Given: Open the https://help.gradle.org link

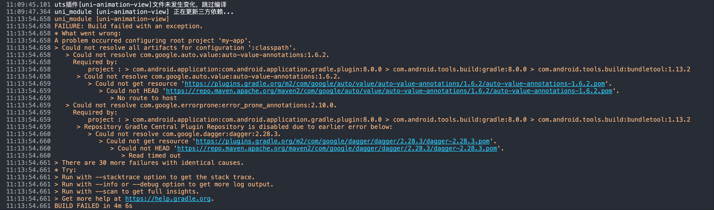Looking at the screenshot, I should click(168, 199).
